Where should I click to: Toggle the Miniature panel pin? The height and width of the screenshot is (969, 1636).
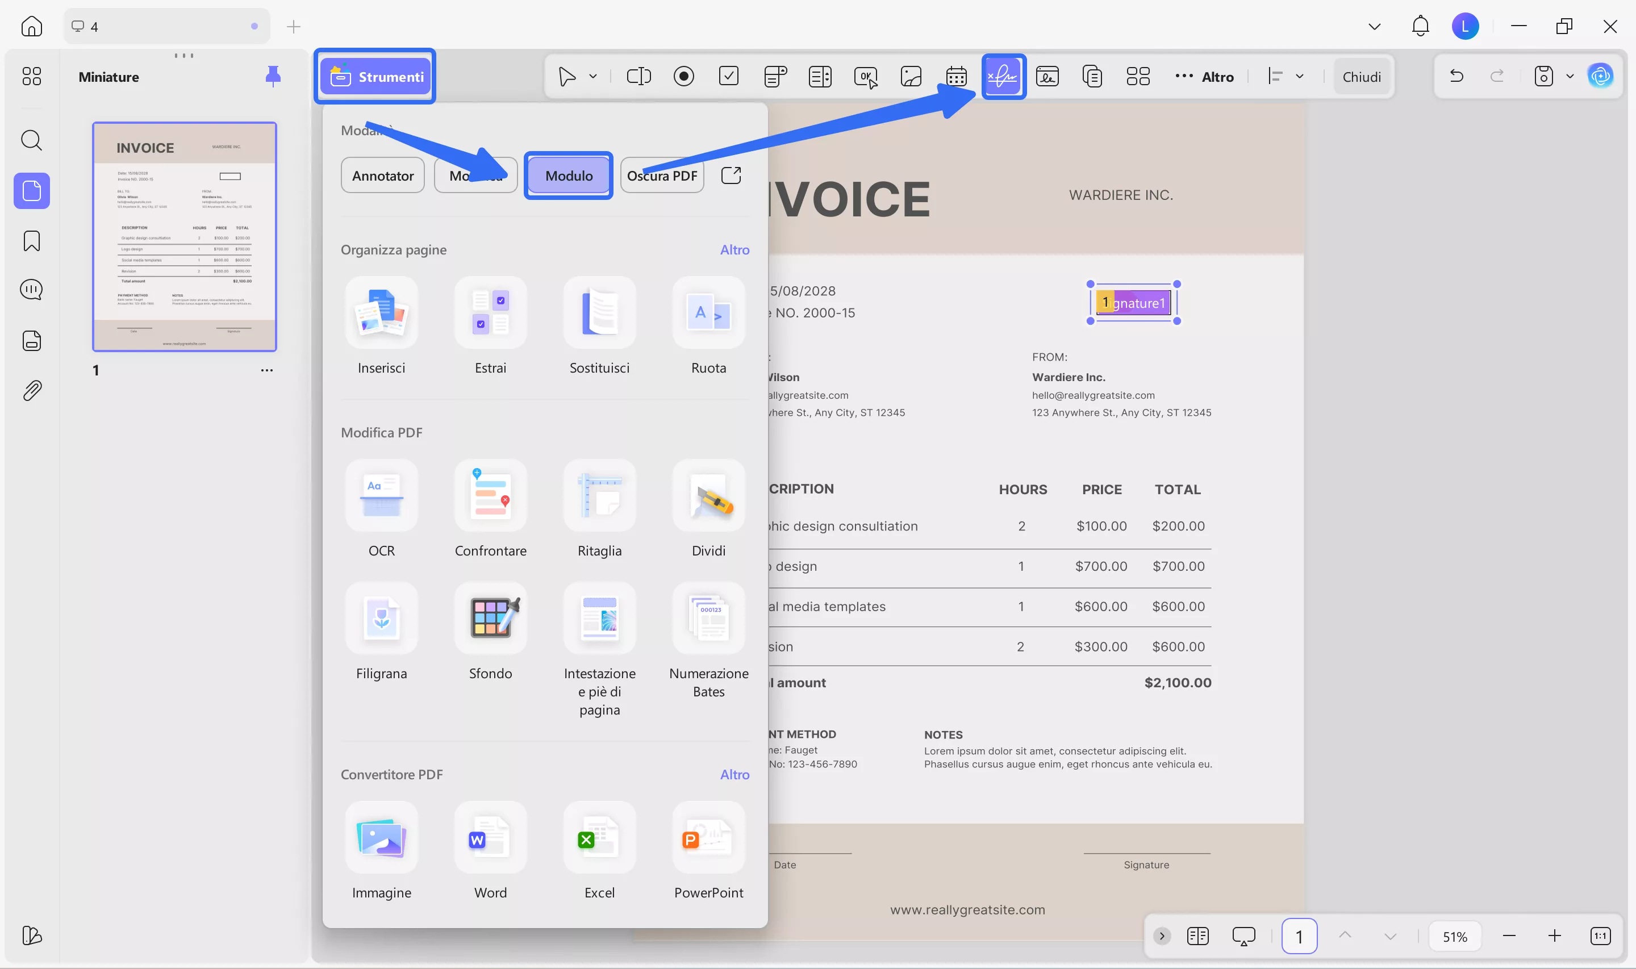point(273,77)
